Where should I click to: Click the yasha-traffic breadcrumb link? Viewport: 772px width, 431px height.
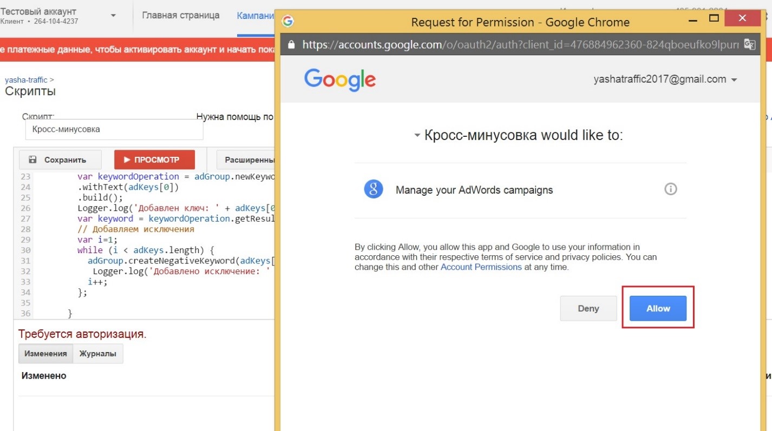pos(26,80)
